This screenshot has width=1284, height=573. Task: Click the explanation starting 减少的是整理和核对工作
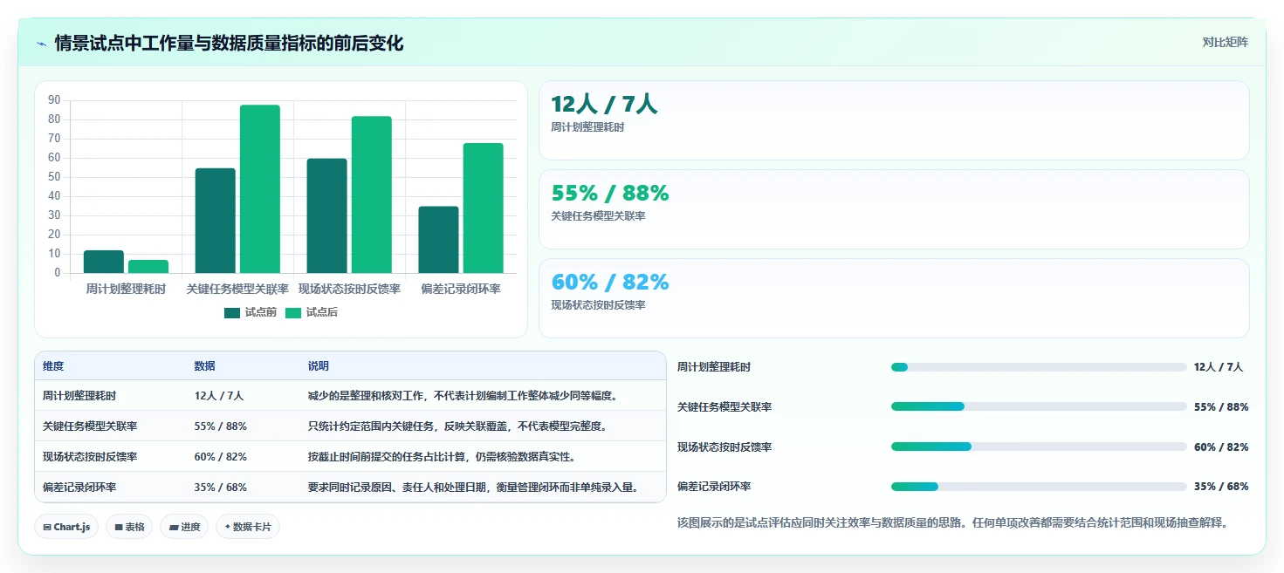tap(463, 396)
